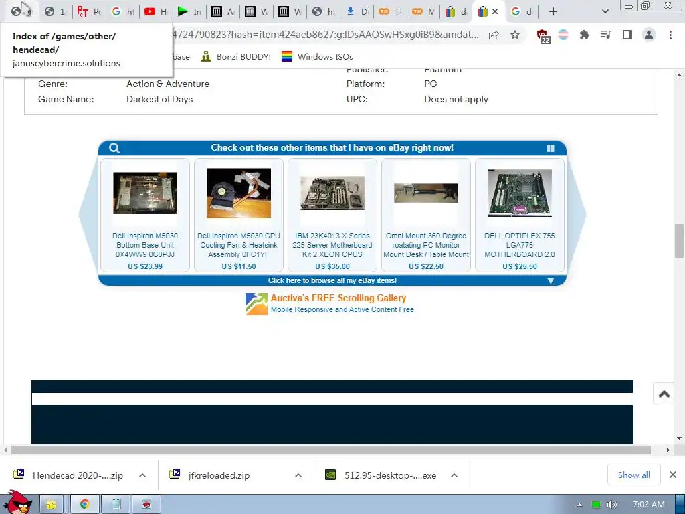Open Auctiva's FREE Scrolling Gallery link

[338, 298]
